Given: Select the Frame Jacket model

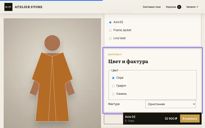Looking at the screenshot, I should click(110, 30).
